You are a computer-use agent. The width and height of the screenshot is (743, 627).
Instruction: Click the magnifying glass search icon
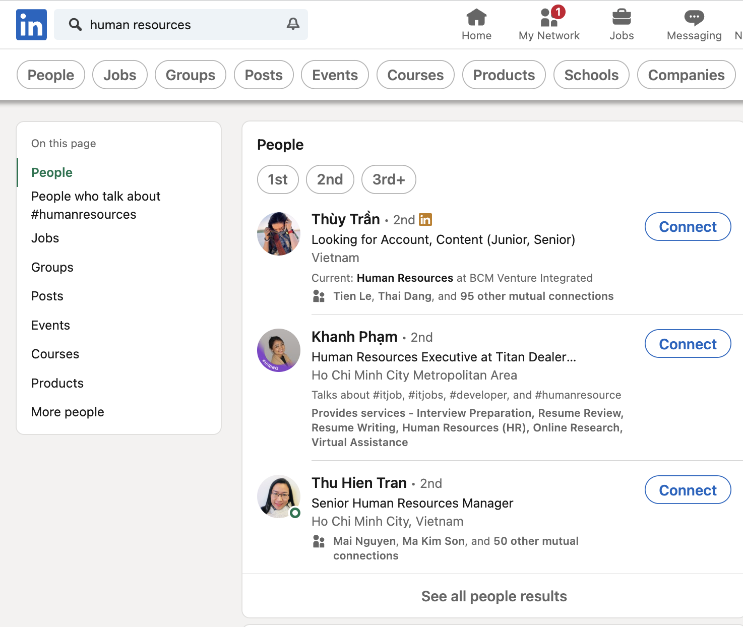pos(75,25)
